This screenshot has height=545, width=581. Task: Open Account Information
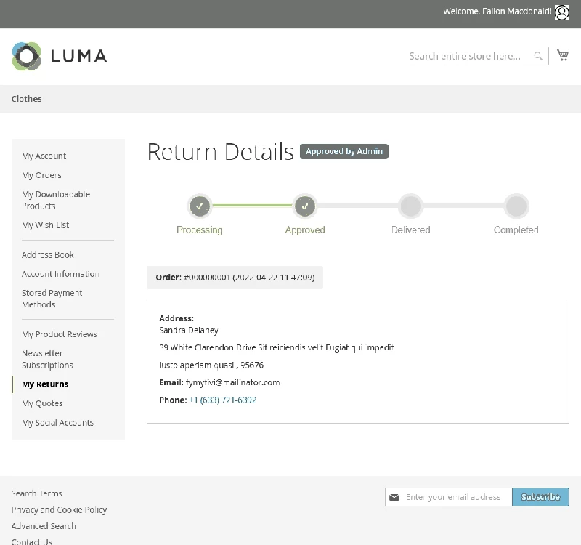(60, 274)
